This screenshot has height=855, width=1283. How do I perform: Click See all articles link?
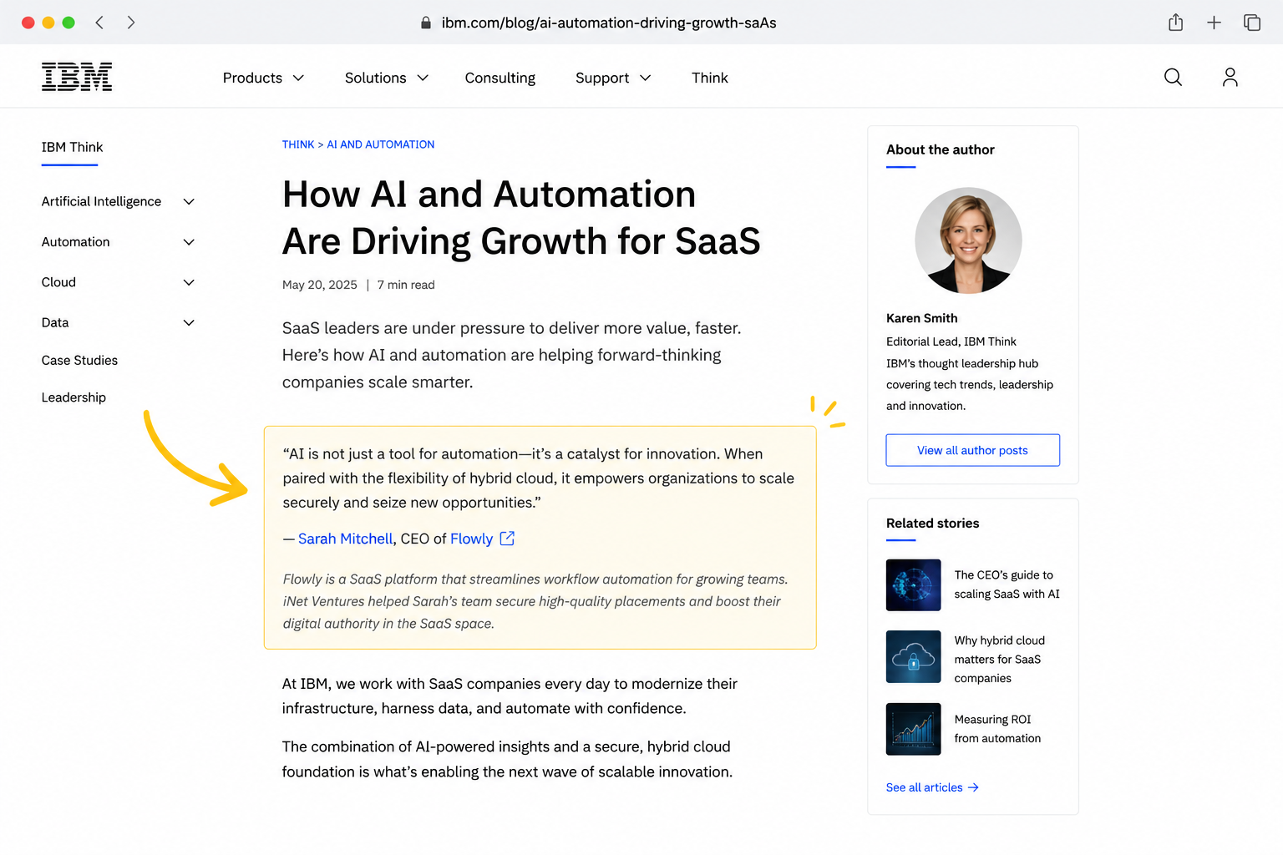tap(925, 787)
